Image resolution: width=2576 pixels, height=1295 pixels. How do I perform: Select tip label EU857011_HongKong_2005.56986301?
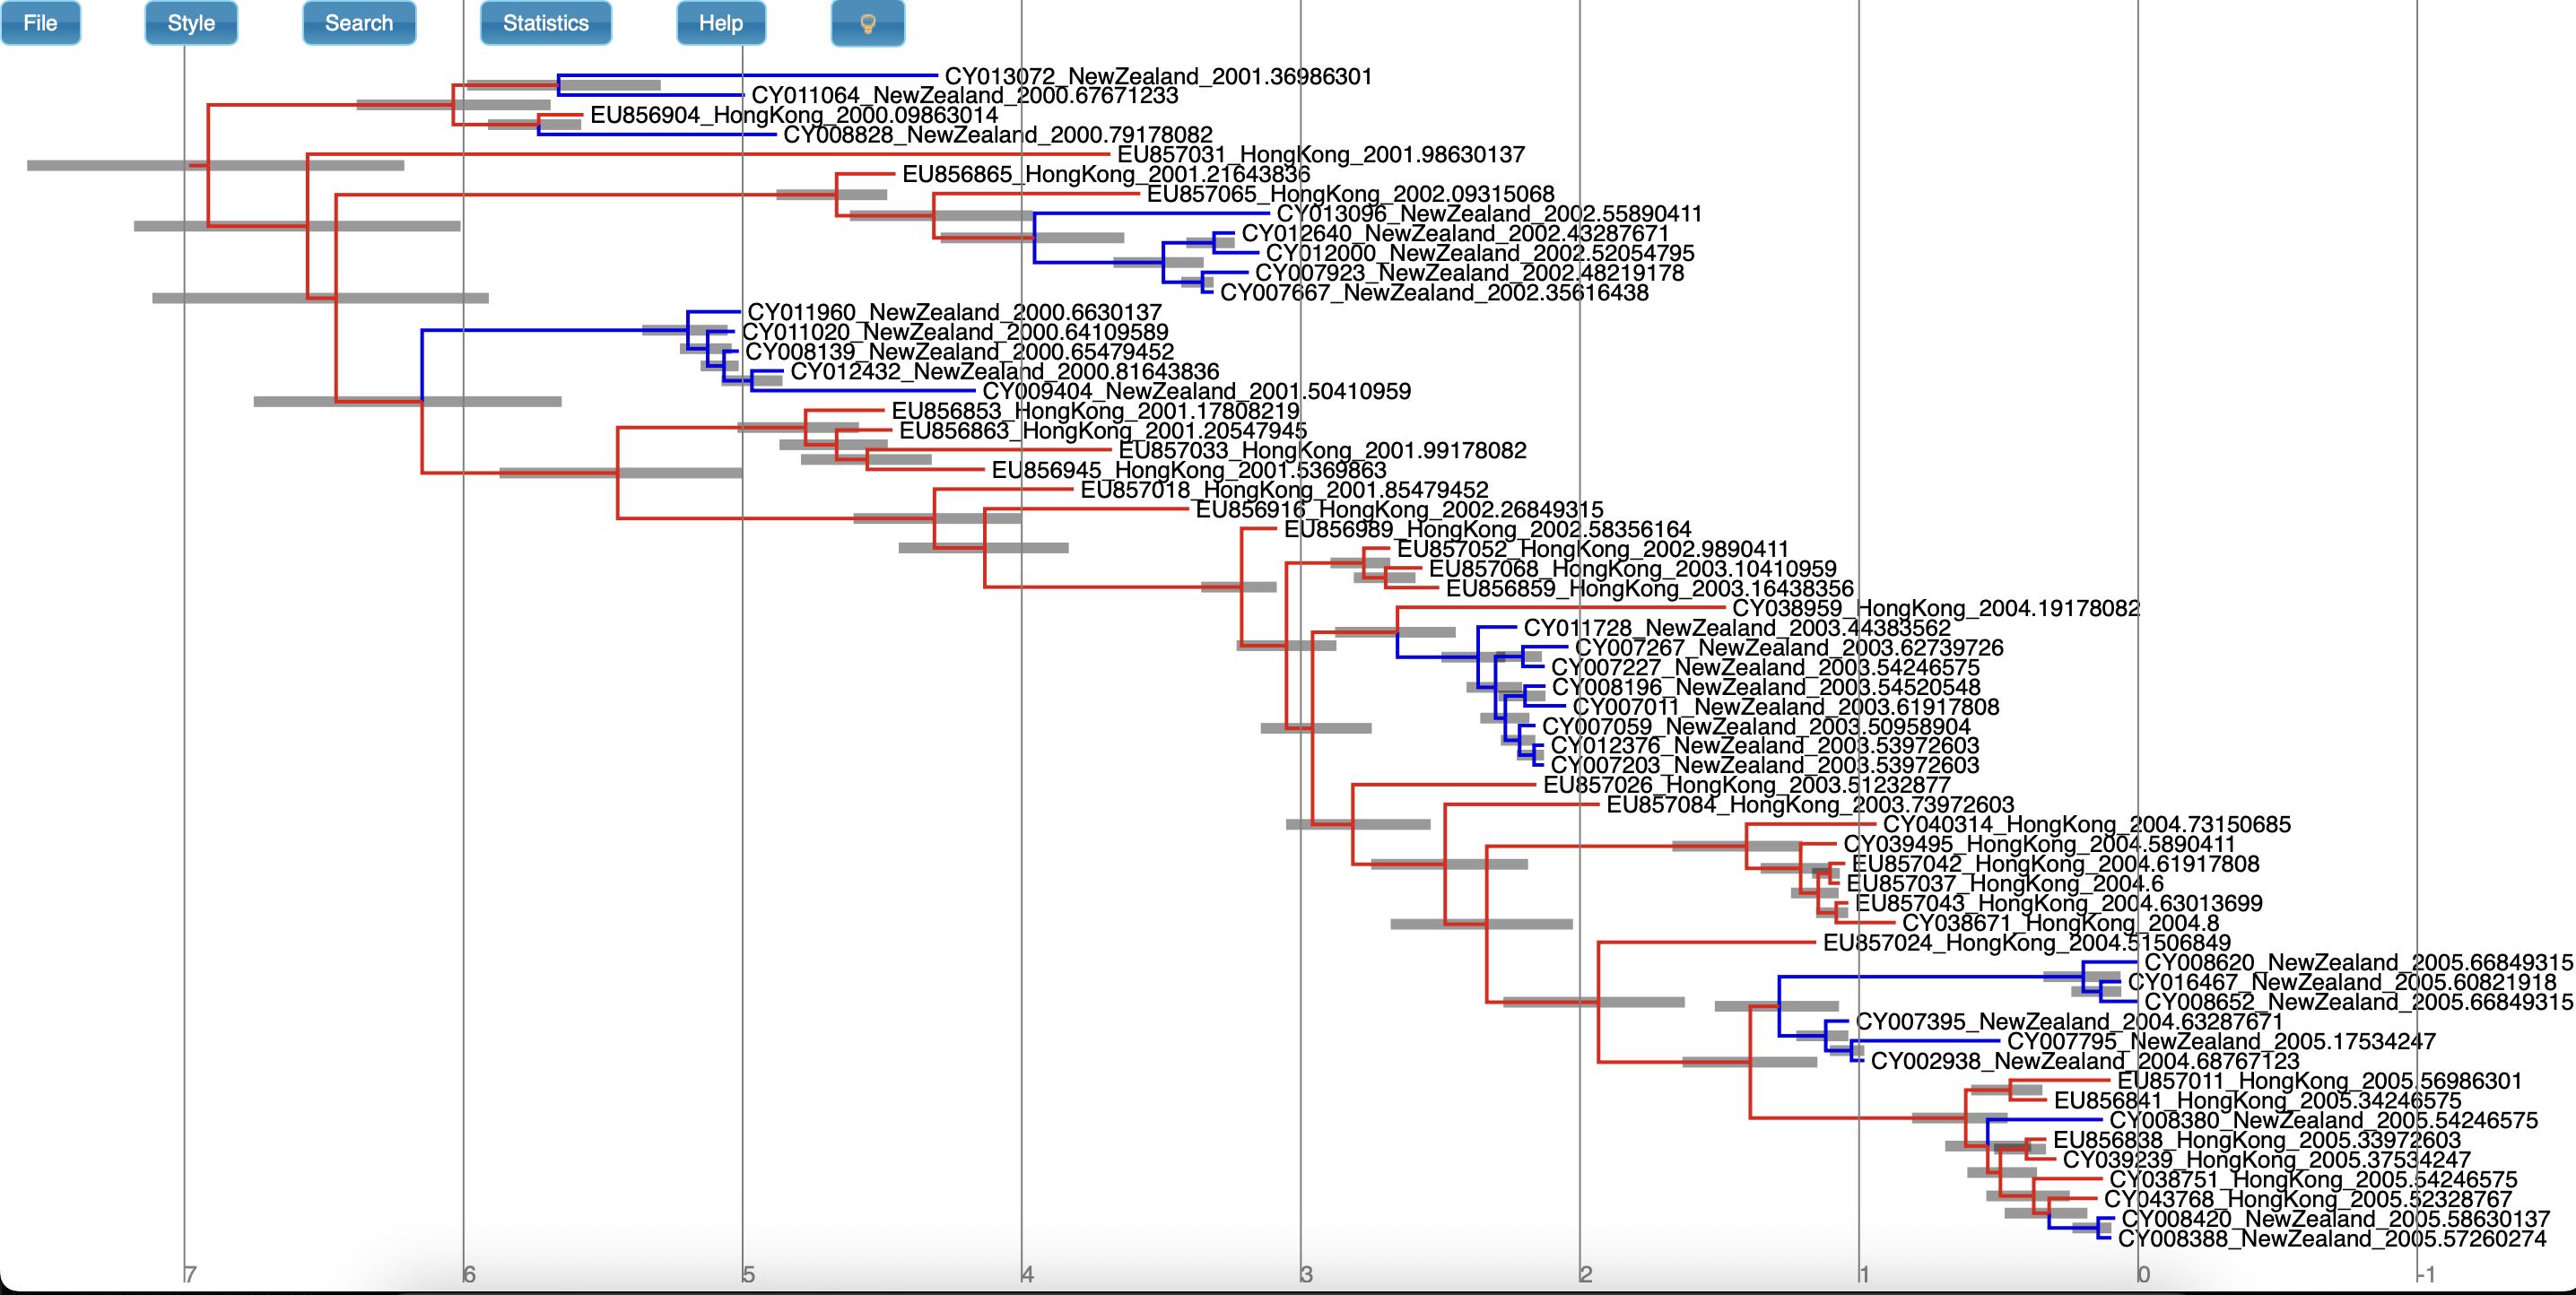2320,1081
